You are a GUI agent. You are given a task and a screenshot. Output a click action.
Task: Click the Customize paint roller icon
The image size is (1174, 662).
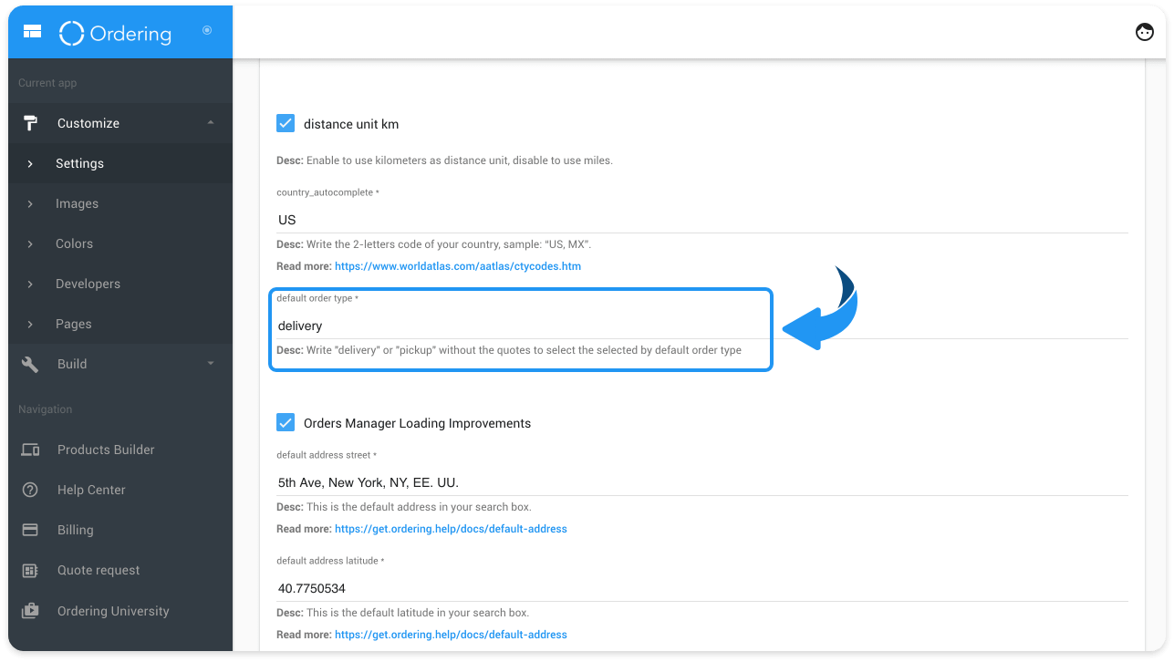[30, 123]
